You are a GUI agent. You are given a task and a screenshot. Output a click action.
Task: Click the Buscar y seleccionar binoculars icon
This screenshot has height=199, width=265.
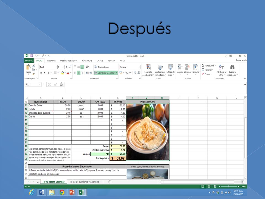pyautogui.click(x=232, y=67)
